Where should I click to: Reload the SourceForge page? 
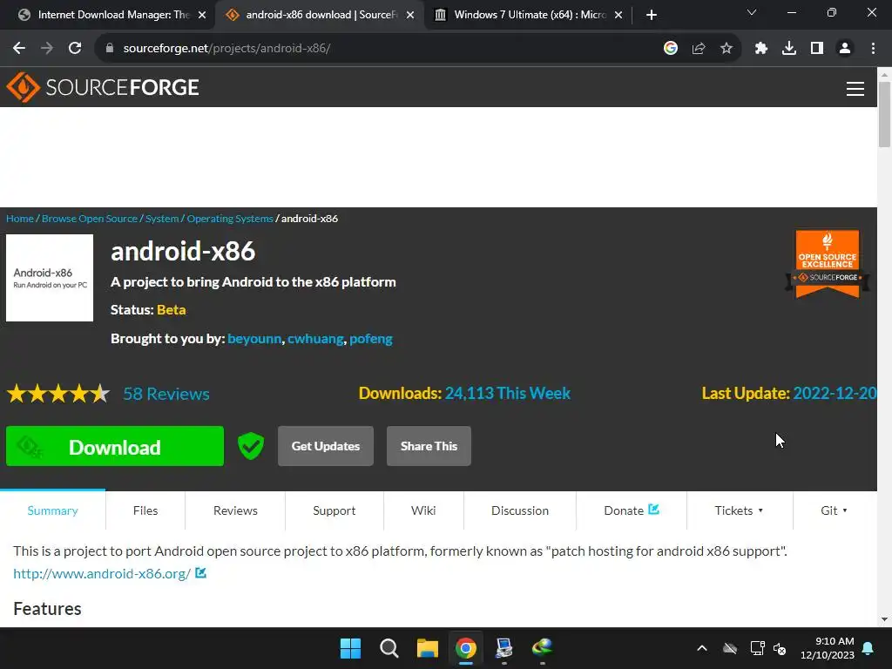[x=75, y=49]
